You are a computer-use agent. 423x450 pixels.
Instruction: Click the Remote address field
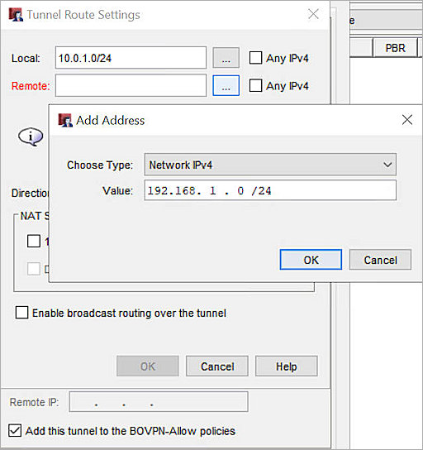131,85
